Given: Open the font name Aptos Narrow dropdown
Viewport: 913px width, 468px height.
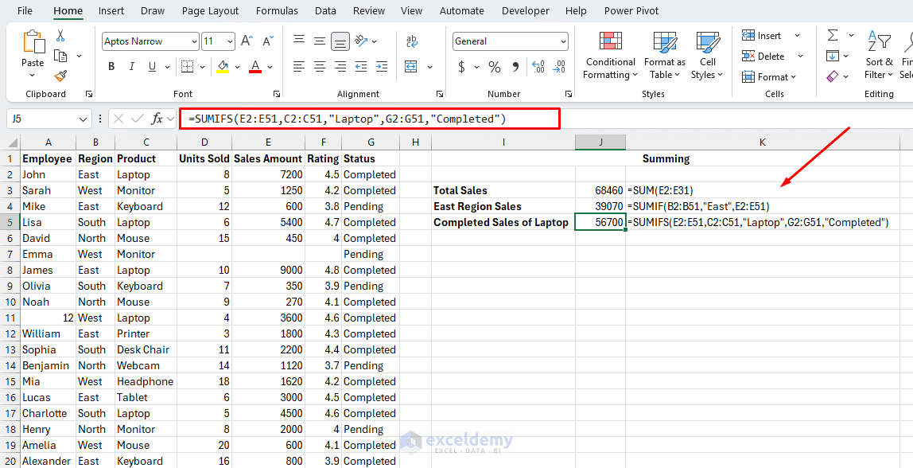Looking at the screenshot, I should tap(194, 41).
